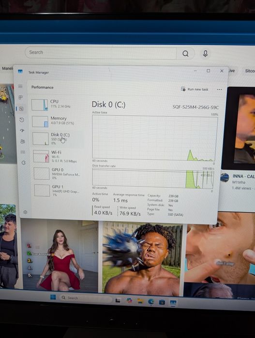Open INNA video title link in browser
Screen dimensions: 255x338
(x=243, y=176)
